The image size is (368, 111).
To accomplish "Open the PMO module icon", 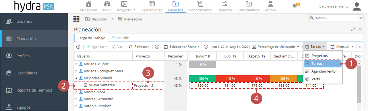I will [107, 4].
